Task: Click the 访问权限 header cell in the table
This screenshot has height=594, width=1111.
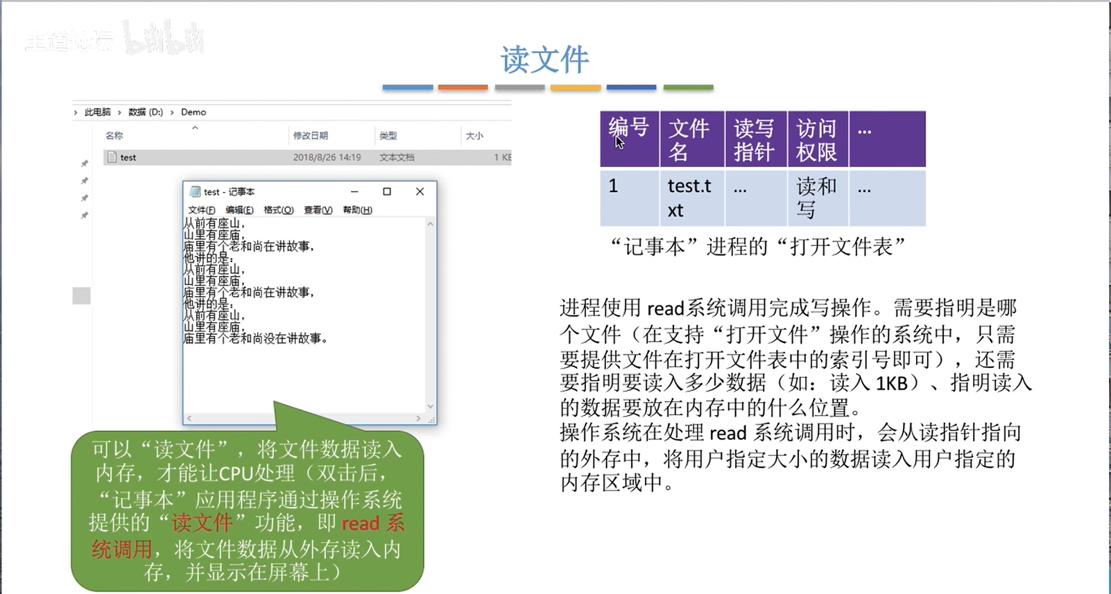Action: (x=818, y=139)
